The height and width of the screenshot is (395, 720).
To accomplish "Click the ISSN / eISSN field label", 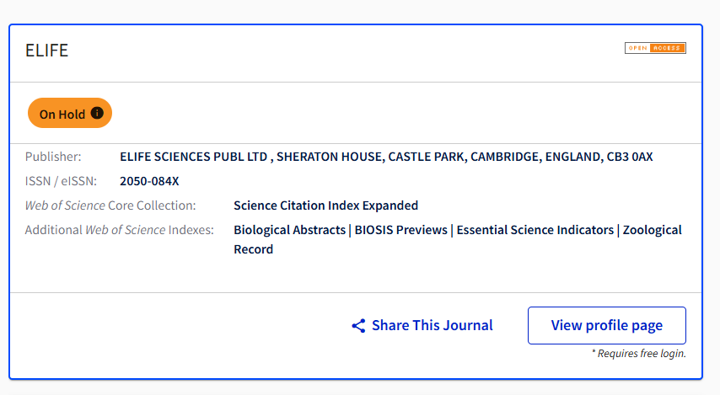I will click(x=61, y=180).
